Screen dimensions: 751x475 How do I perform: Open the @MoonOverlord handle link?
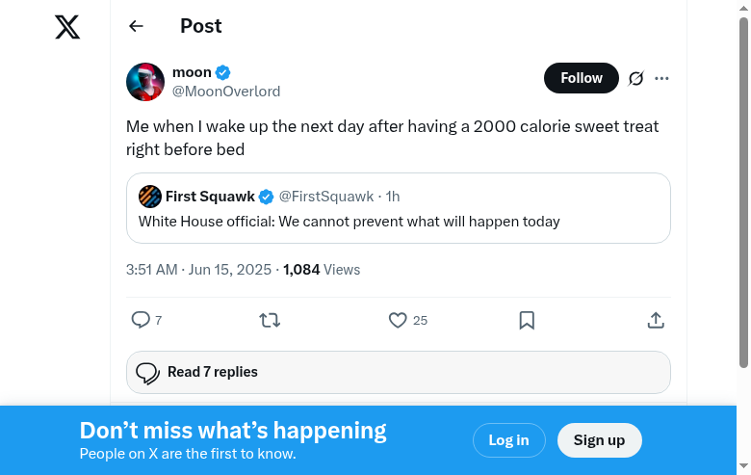226,92
